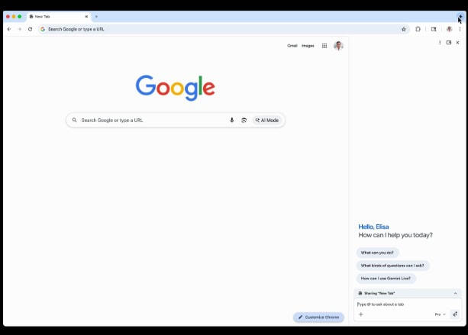Switch on AI Mode in the search box
This screenshot has height=335, width=468.
pyautogui.click(x=267, y=120)
